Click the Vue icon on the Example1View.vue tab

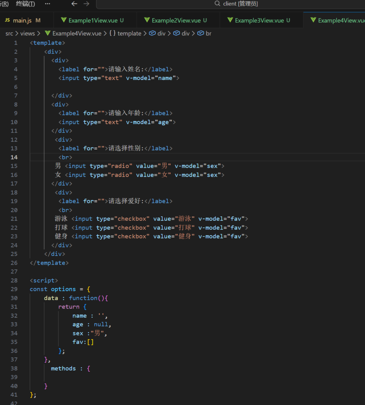point(63,20)
